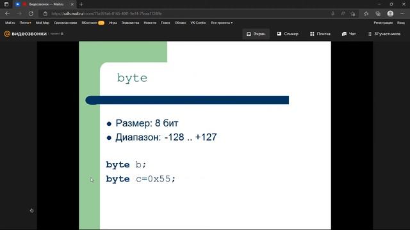This screenshot has height=230, width=410.
Task: Open the Знакомства section
Action: click(x=130, y=23)
